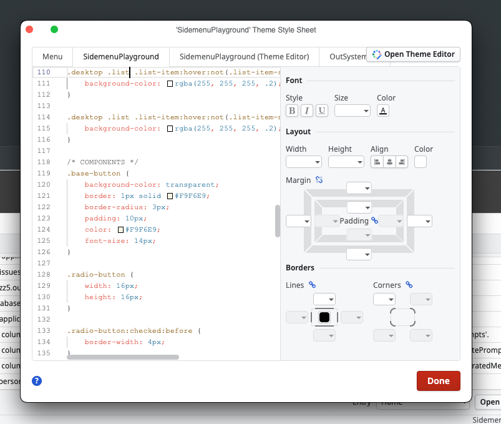The image size is (501, 424).
Task: Click the Margin link icon
Action: 319,180
